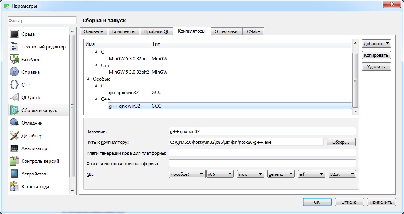Confirm with the OK button
This screenshot has width=404, height=214.
(x=317, y=202)
